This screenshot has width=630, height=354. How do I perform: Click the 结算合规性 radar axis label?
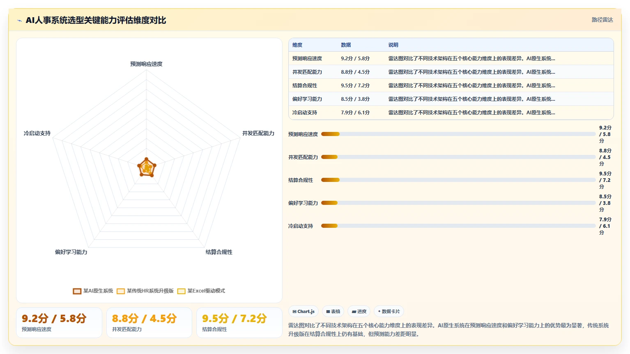219,252
